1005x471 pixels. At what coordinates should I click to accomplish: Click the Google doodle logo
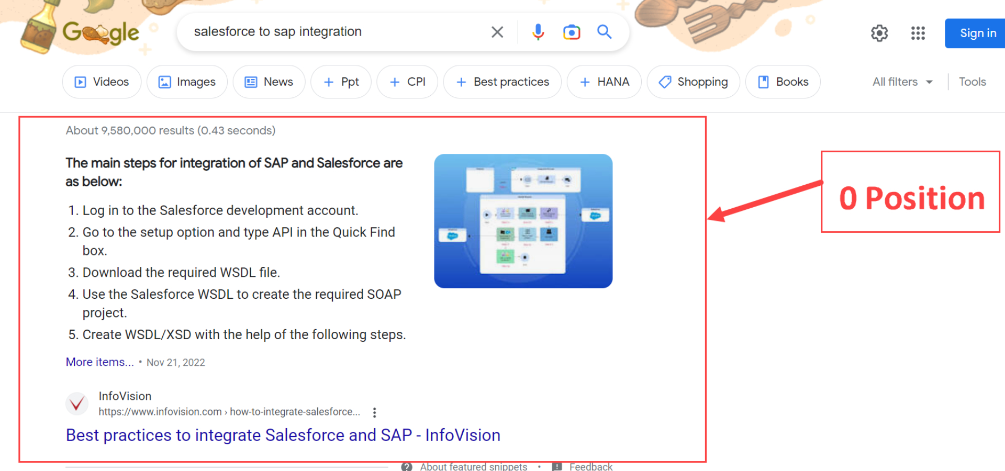[x=99, y=32]
